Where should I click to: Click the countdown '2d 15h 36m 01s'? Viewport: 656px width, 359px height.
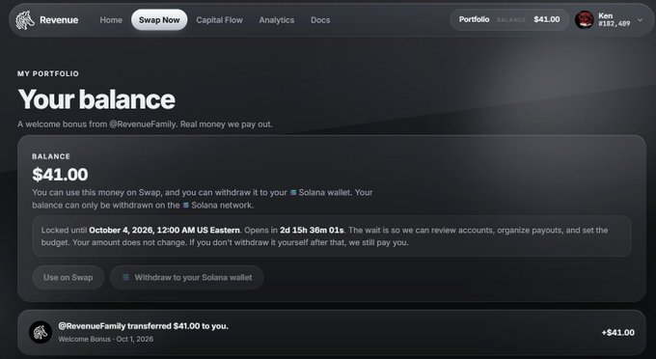(x=313, y=230)
